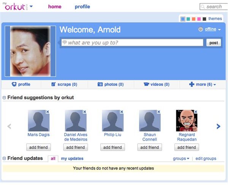Open videos (0)
This screenshot has width=228, height=185.
pyautogui.click(x=160, y=84)
